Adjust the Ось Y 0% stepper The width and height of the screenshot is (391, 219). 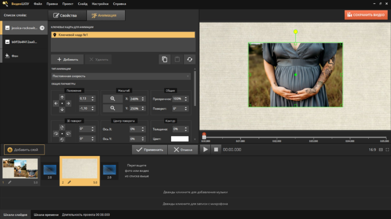(x=143, y=139)
